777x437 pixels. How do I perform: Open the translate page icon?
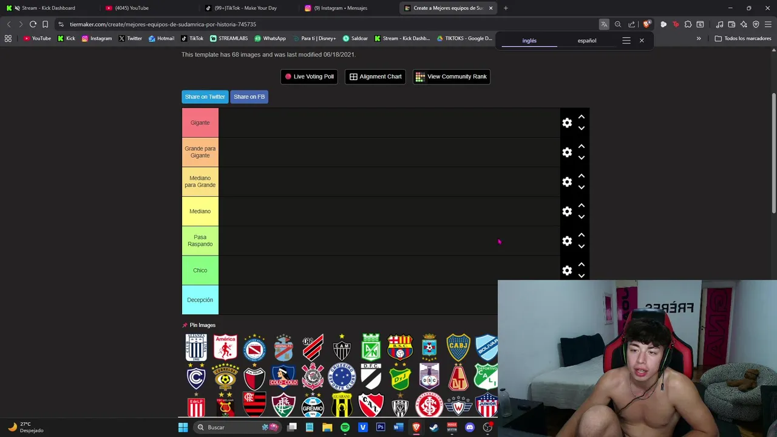click(x=604, y=24)
